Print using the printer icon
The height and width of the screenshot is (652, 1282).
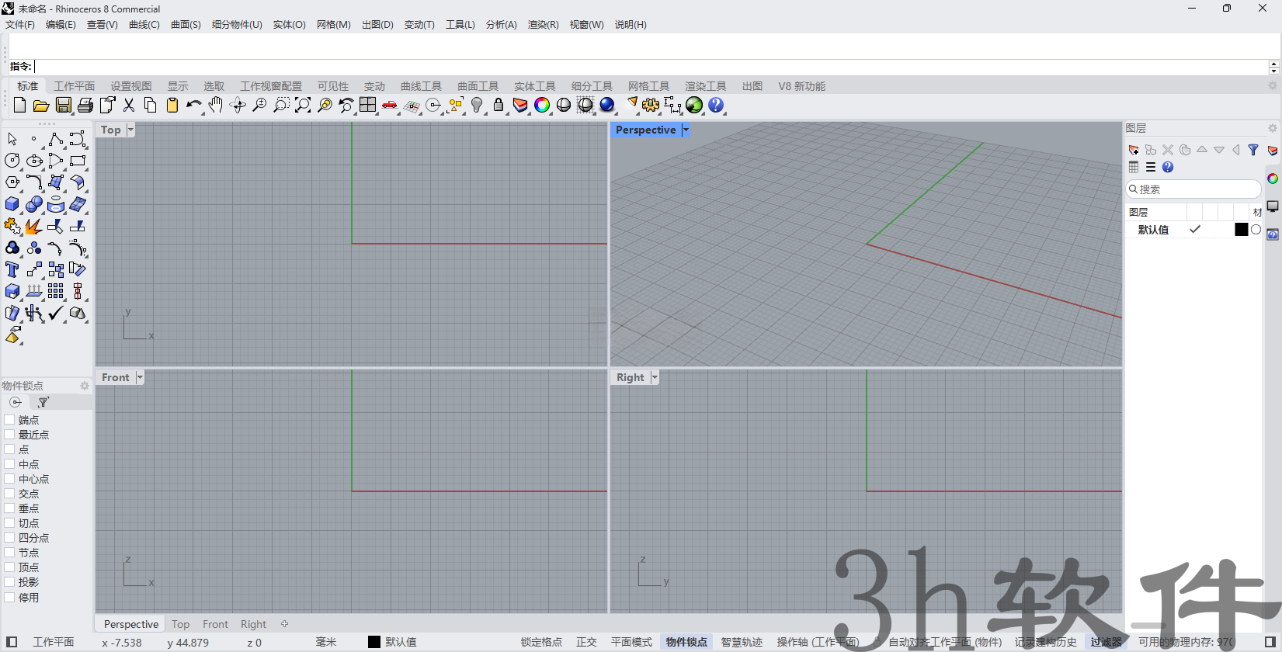tap(85, 105)
